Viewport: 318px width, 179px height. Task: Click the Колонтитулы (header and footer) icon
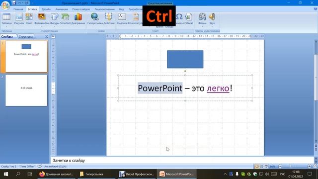[136, 16]
